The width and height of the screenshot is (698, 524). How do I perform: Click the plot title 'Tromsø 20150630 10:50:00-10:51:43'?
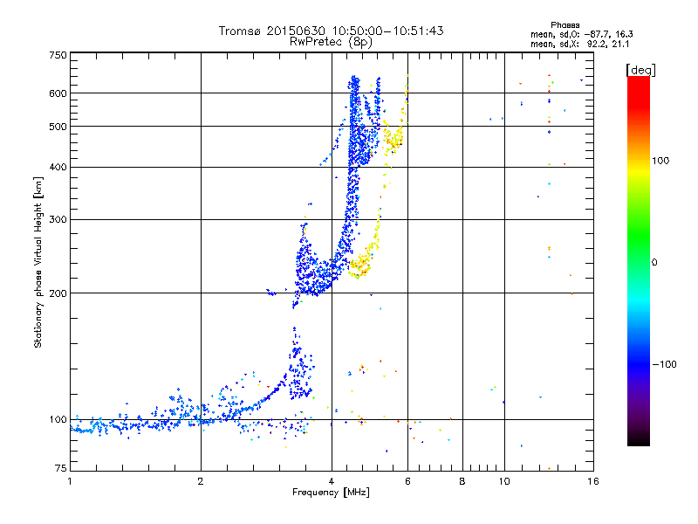332,31
